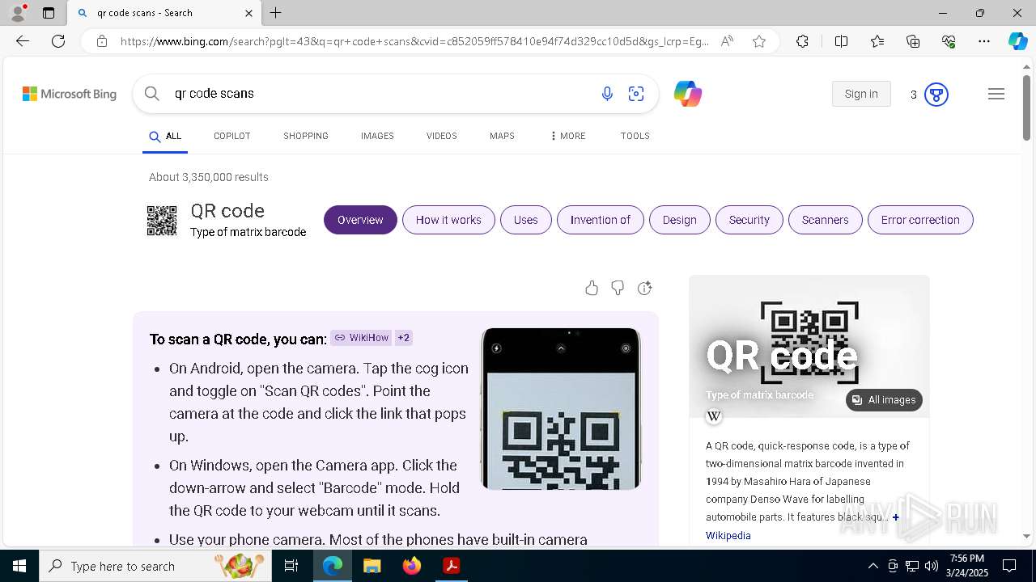The image size is (1036, 582).
Task: Click the QR code heading title
Action: pos(227,211)
